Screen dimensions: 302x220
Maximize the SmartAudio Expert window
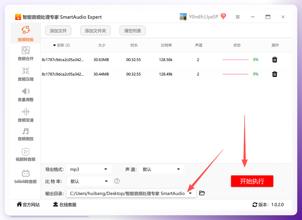click(x=268, y=17)
